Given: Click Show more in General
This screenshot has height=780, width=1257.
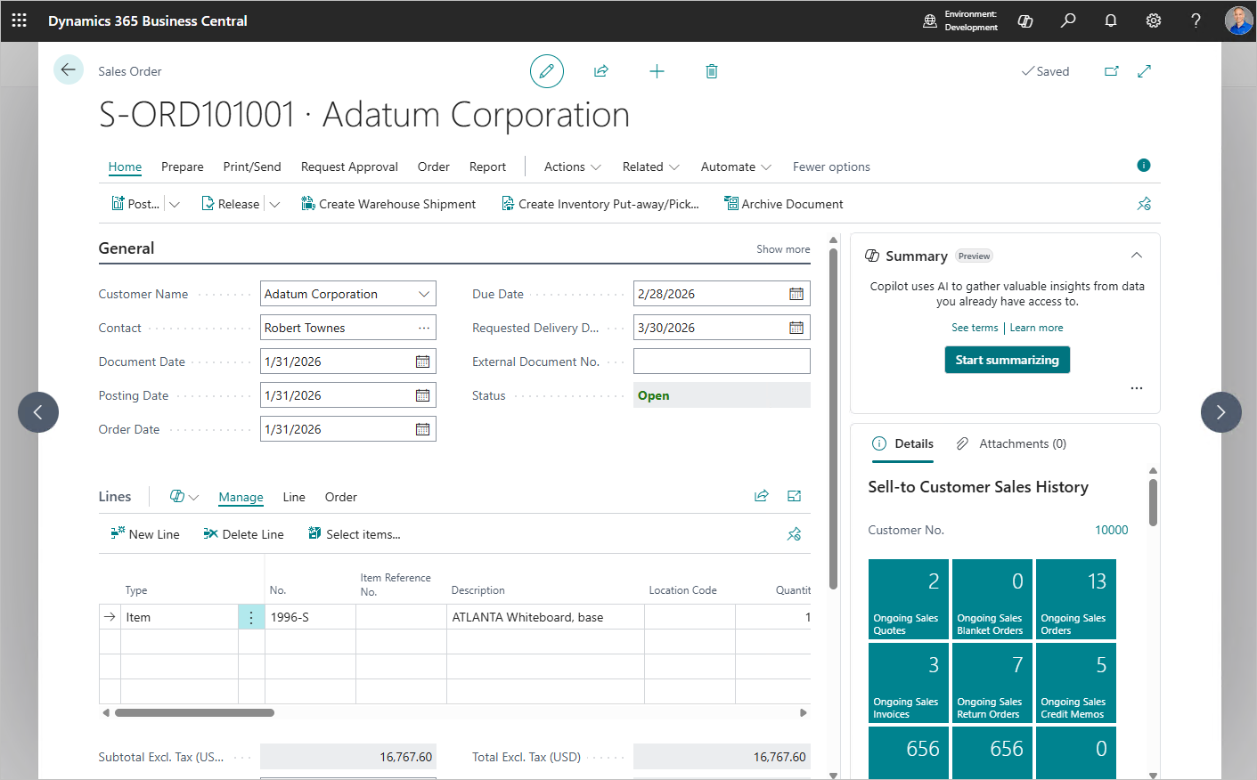Looking at the screenshot, I should [783, 249].
